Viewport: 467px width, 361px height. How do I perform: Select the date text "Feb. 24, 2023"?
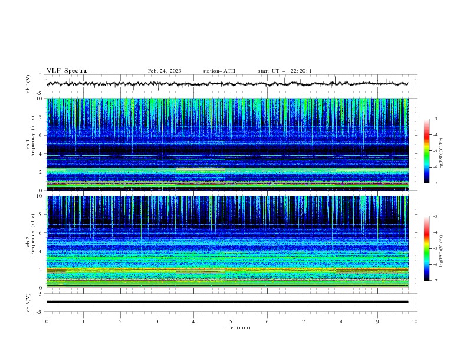(165, 71)
